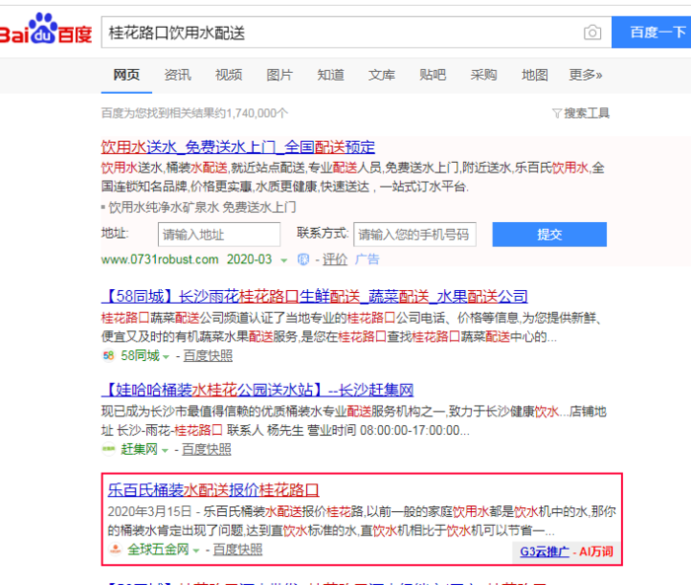The image size is (691, 585).
Task: Open 百度快照 for 赶集网 result
Action: (x=206, y=449)
